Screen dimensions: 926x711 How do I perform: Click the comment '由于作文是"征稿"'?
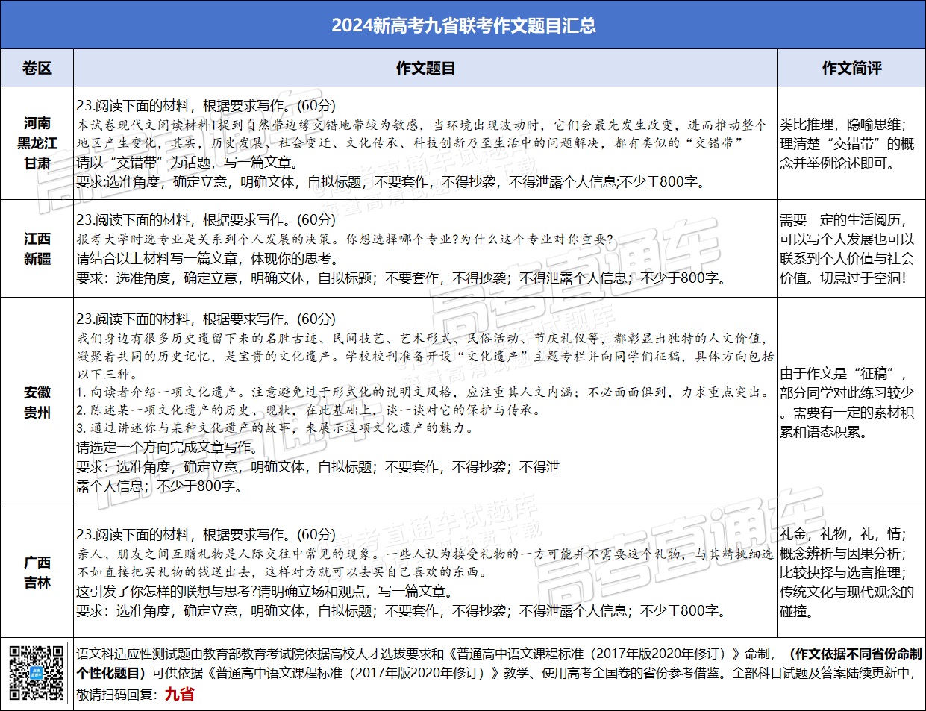(x=843, y=374)
